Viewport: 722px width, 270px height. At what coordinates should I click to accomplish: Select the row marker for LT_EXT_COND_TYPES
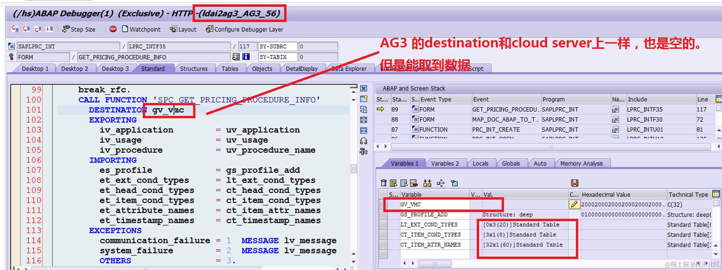pos(383,224)
